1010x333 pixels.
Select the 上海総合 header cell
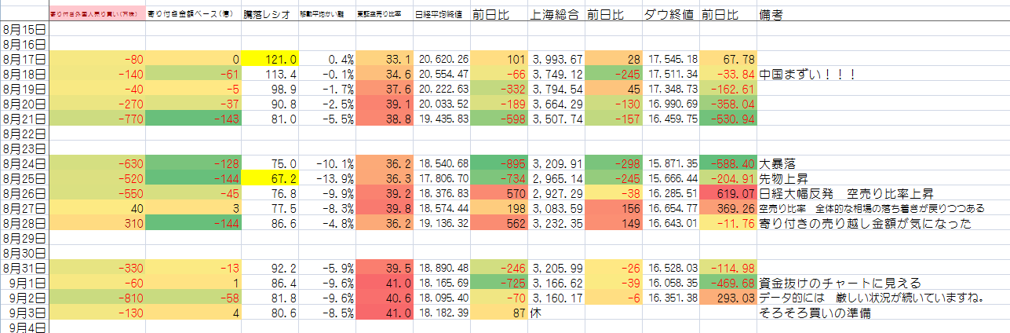tap(556, 15)
